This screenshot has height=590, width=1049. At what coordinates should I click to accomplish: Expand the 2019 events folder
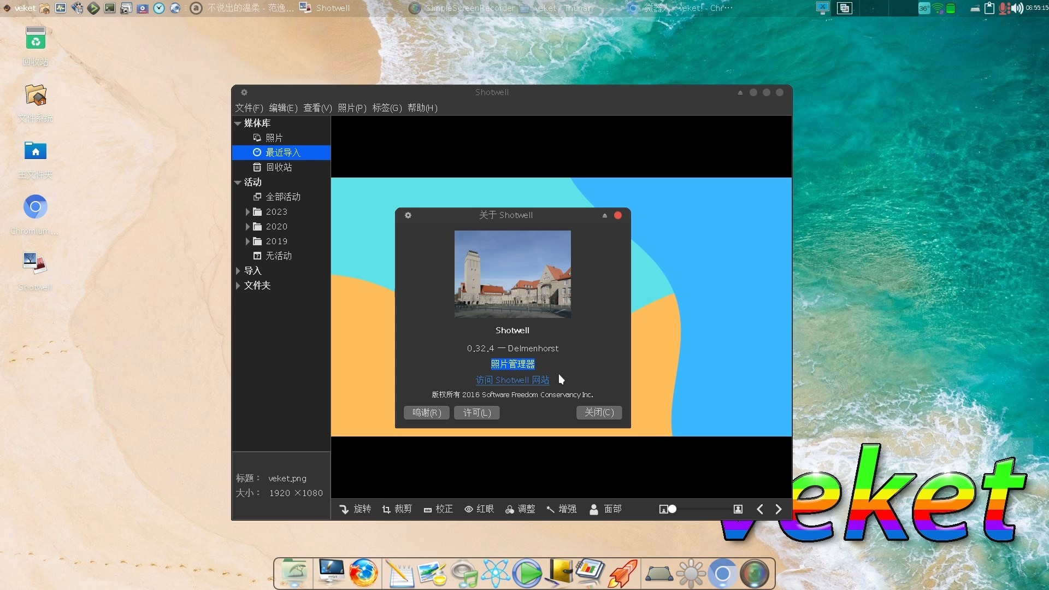click(x=247, y=241)
